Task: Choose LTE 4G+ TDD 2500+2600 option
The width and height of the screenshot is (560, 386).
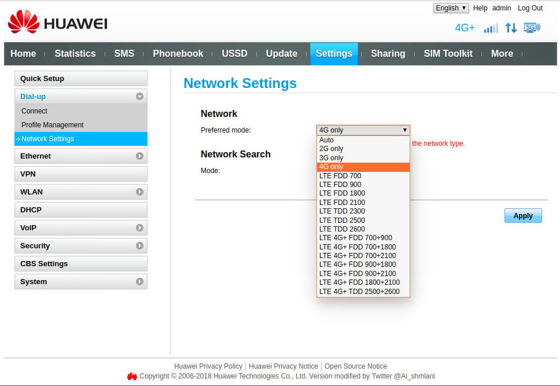Action: click(x=363, y=291)
